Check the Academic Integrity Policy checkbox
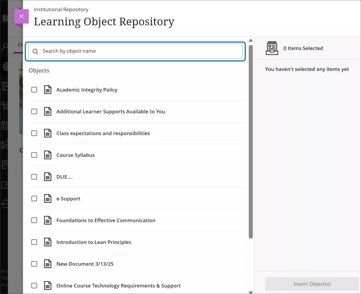The width and height of the screenshot is (361, 294). tap(34, 89)
